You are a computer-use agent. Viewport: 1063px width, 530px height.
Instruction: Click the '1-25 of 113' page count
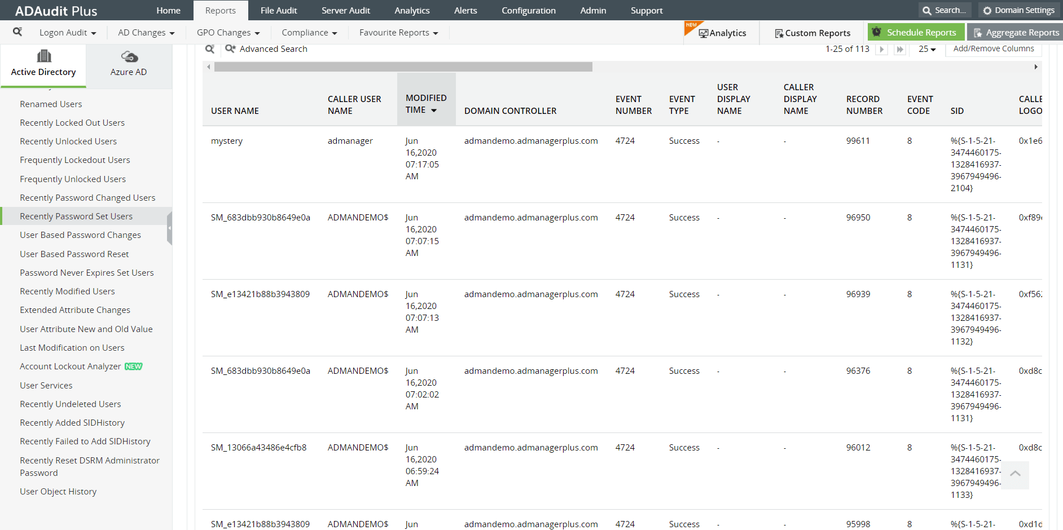click(847, 49)
